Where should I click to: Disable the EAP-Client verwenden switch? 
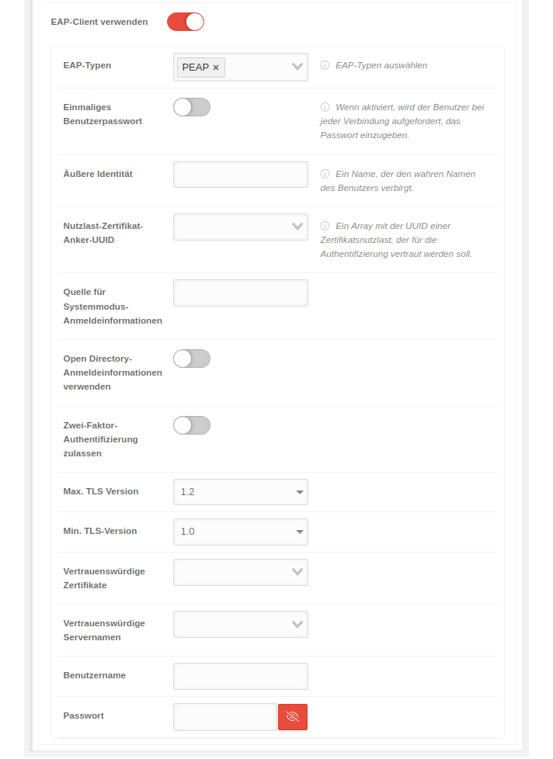point(186,22)
